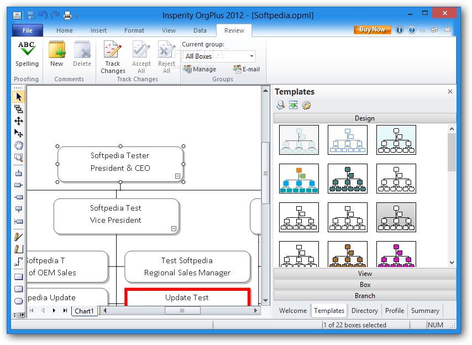Switch to the Home ribbon tab

[x=65, y=30]
